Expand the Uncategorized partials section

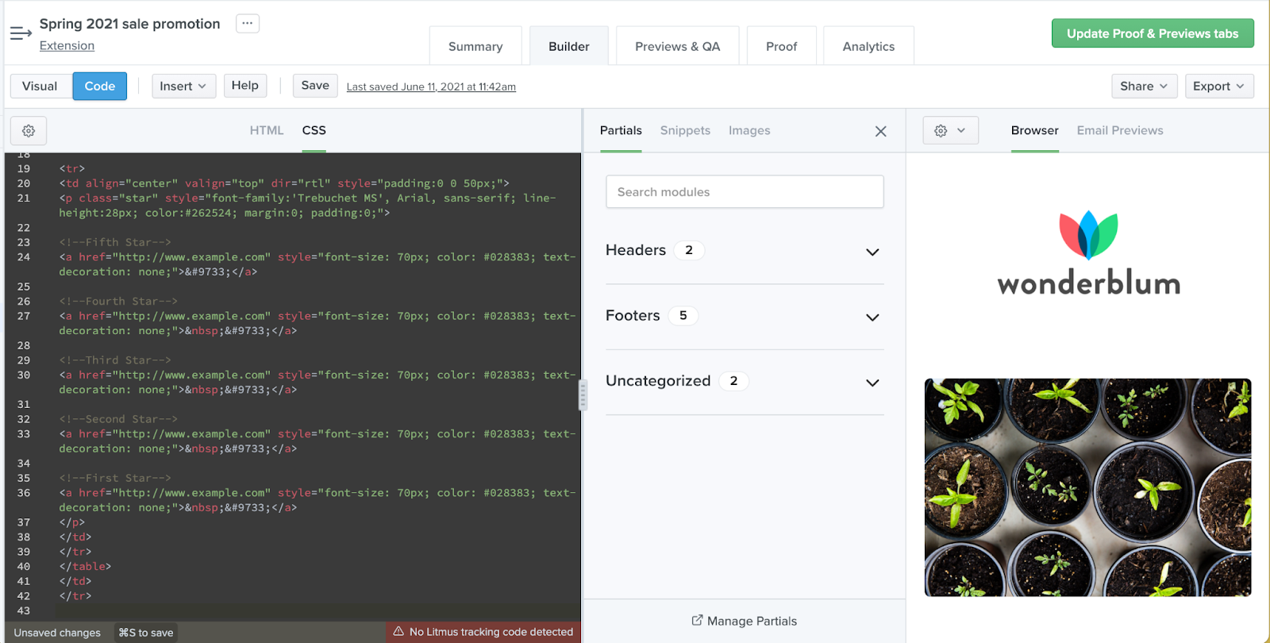point(872,383)
